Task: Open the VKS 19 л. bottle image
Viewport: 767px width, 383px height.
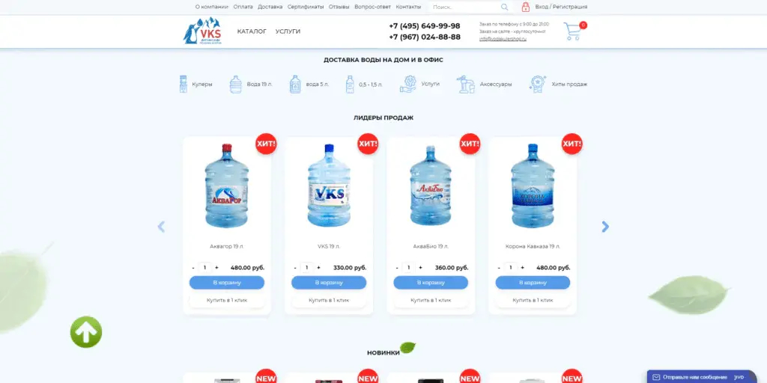Action: [x=329, y=186]
